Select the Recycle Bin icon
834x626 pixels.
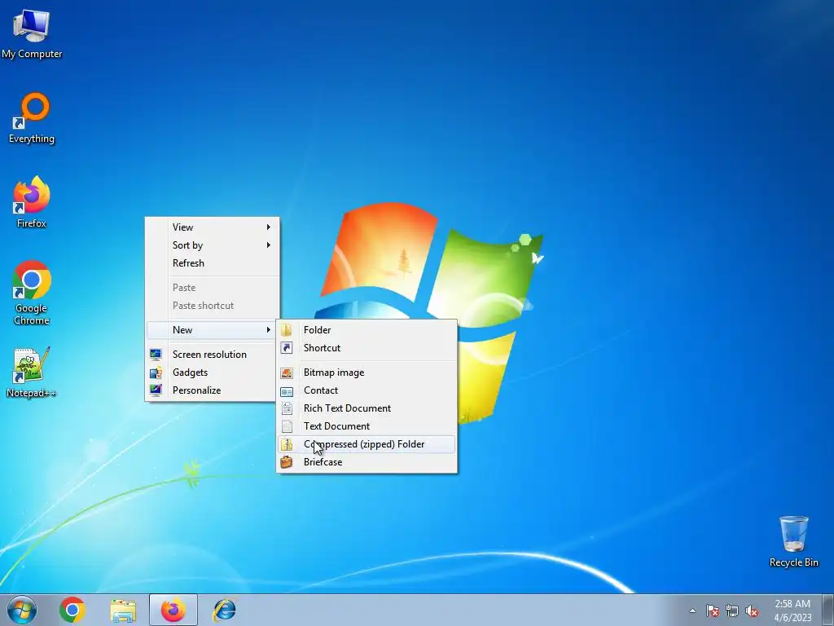pyautogui.click(x=793, y=541)
